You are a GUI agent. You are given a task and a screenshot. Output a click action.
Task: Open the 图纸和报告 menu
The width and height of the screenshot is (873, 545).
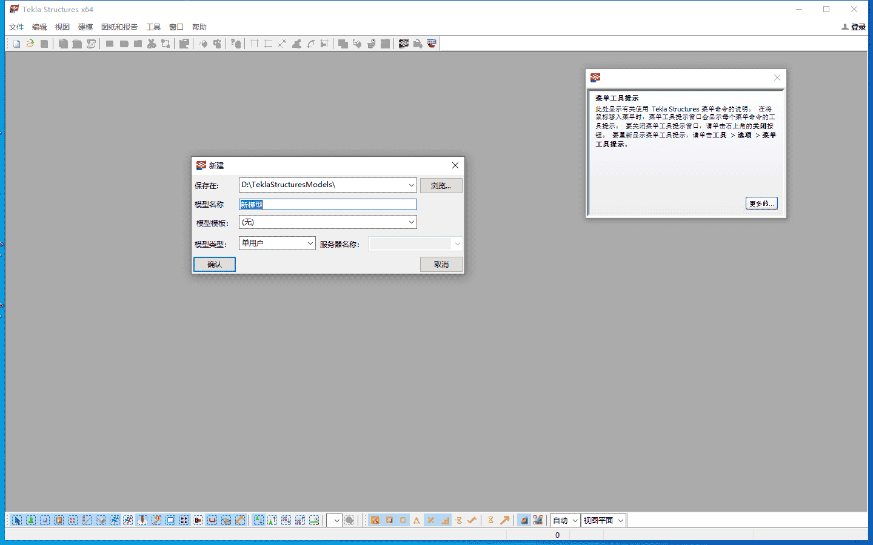coord(119,27)
